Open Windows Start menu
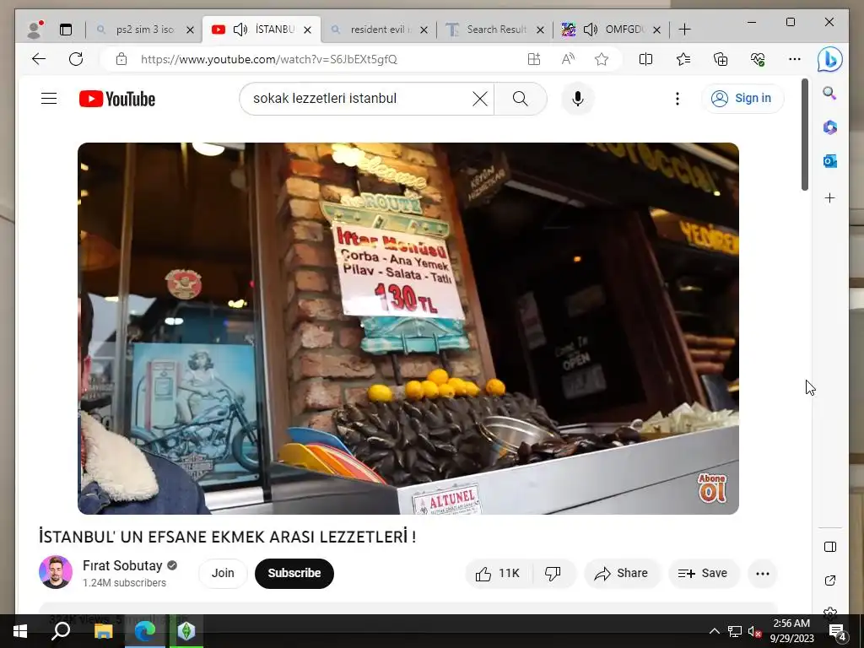Image resolution: width=864 pixels, height=648 pixels. 20,631
